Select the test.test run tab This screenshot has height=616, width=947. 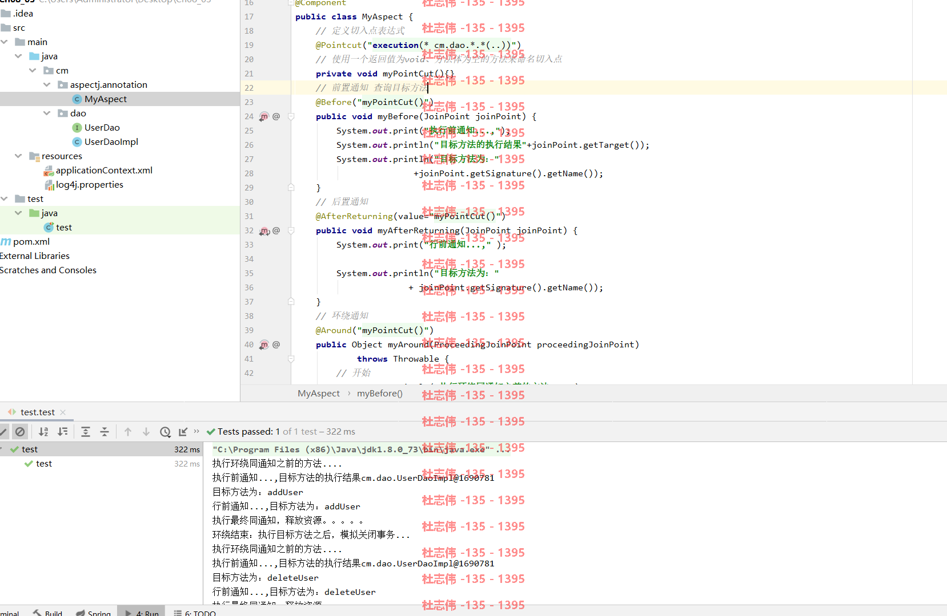[x=37, y=412]
